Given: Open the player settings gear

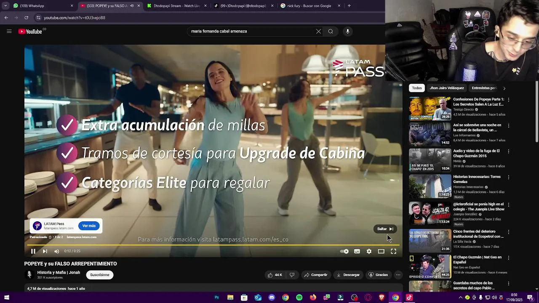Looking at the screenshot, I should 369,251.
